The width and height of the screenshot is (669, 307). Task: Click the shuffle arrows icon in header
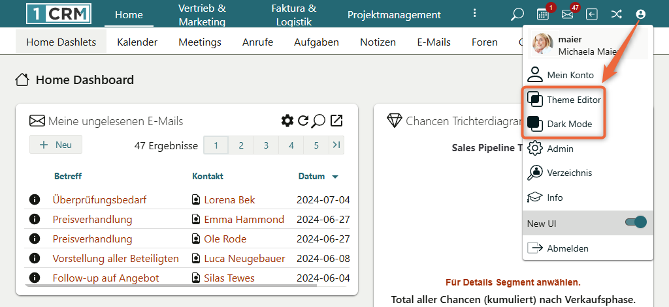click(616, 14)
